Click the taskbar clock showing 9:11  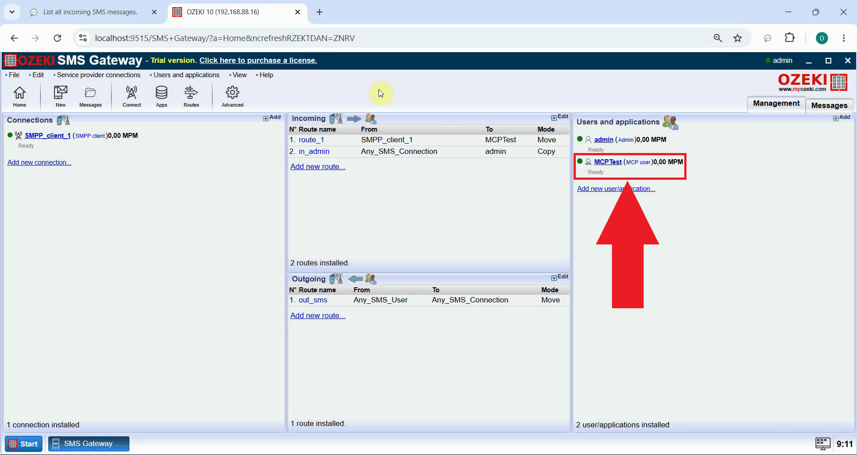(x=845, y=444)
